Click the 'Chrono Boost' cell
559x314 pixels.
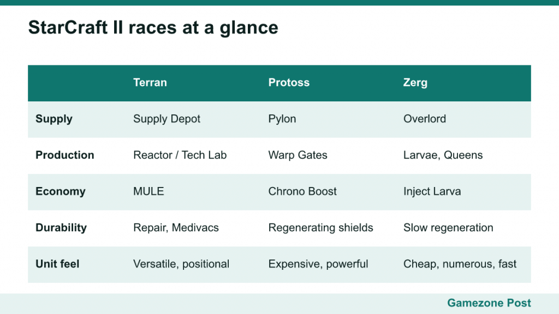302,191
